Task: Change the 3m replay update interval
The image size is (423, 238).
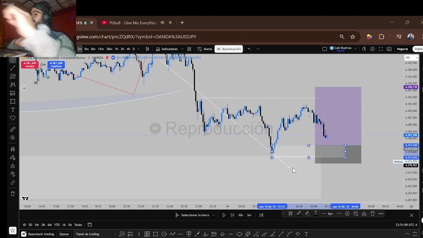Action: pyautogui.click(x=249, y=215)
